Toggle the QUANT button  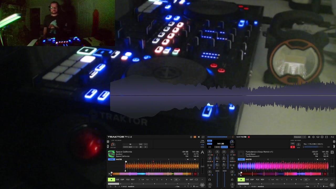point(209,144)
